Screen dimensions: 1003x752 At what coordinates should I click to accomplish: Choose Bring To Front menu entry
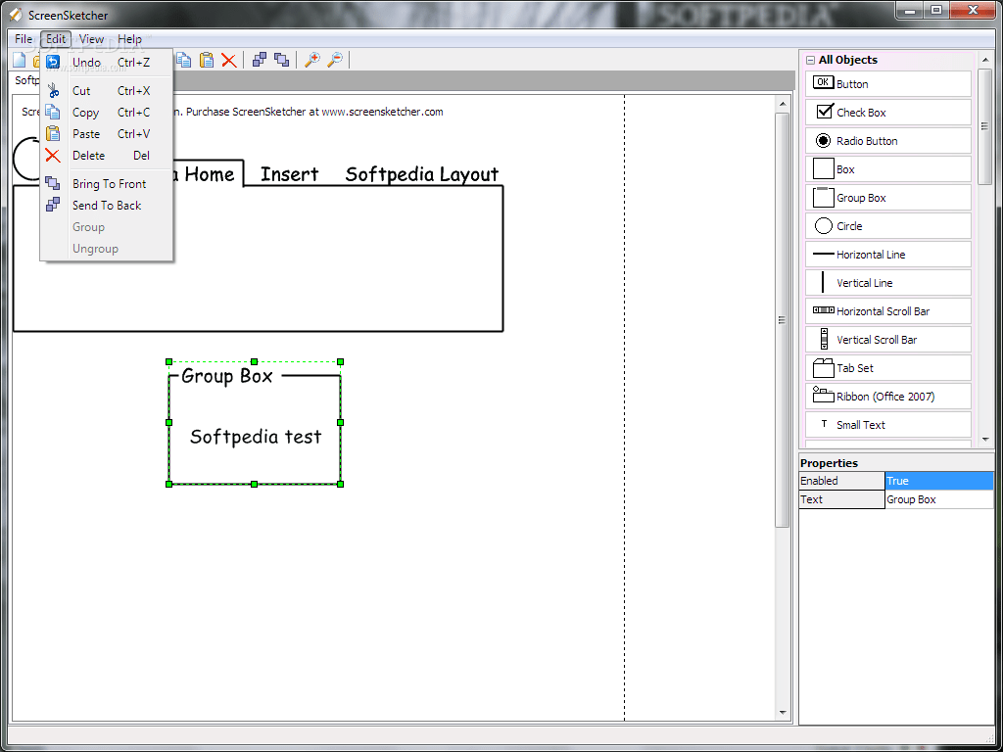coord(106,183)
